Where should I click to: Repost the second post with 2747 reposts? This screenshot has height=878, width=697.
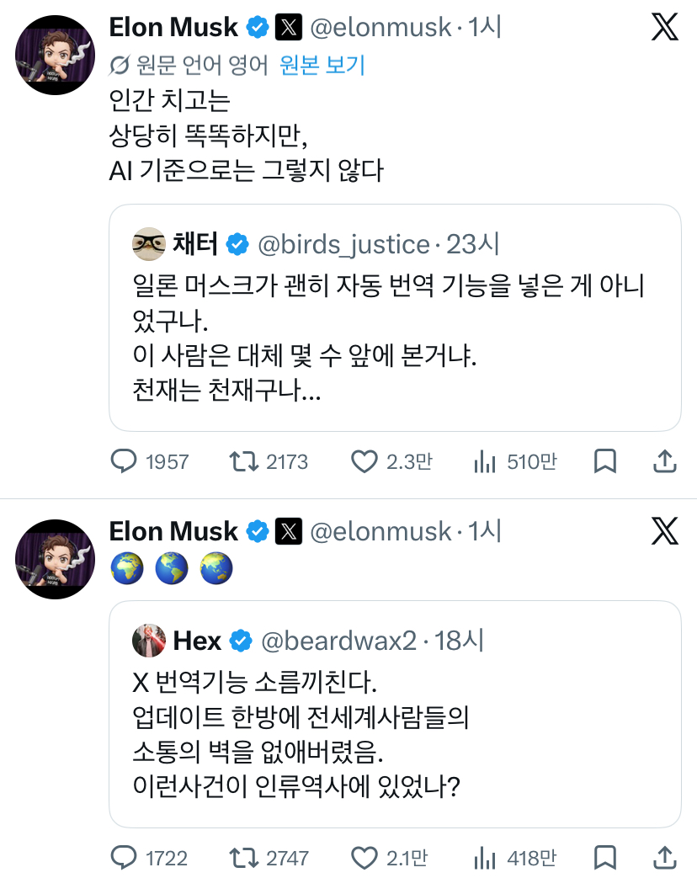click(x=245, y=858)
